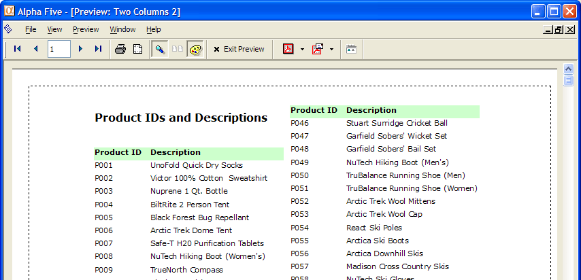This screenshot has height=280, width=581.
Task: Click the vertical scrollbar thumb
Action: [568, 80]
